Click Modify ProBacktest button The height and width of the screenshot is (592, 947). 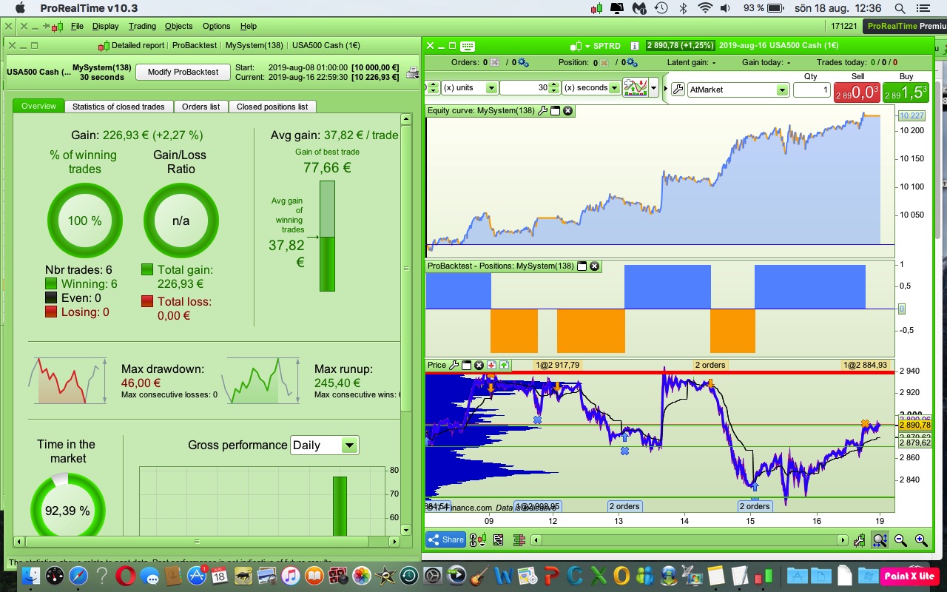pyautogui.click(x=183, y=72)
